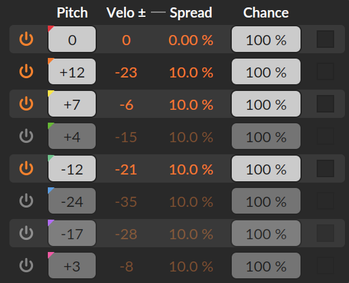This screenshot has width=349, height=283.
Task: Toggle power icon of the +12 pitch row
Action: [x=26, y=71]
